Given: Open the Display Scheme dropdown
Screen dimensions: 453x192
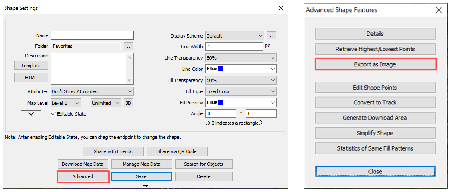Looking at the screenshot, I should (x=234, y=36).
